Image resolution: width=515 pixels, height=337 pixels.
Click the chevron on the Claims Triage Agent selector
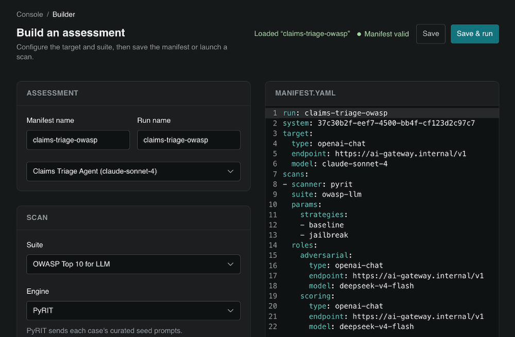click(x=231, y=171)
